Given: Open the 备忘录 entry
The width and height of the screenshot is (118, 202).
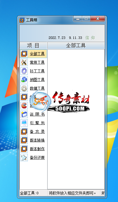Looking at the screenshot, I should coord(37,131).
